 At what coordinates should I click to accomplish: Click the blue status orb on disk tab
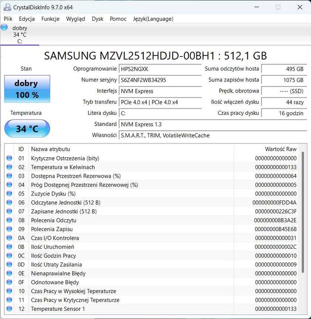(x=4, y=27)
